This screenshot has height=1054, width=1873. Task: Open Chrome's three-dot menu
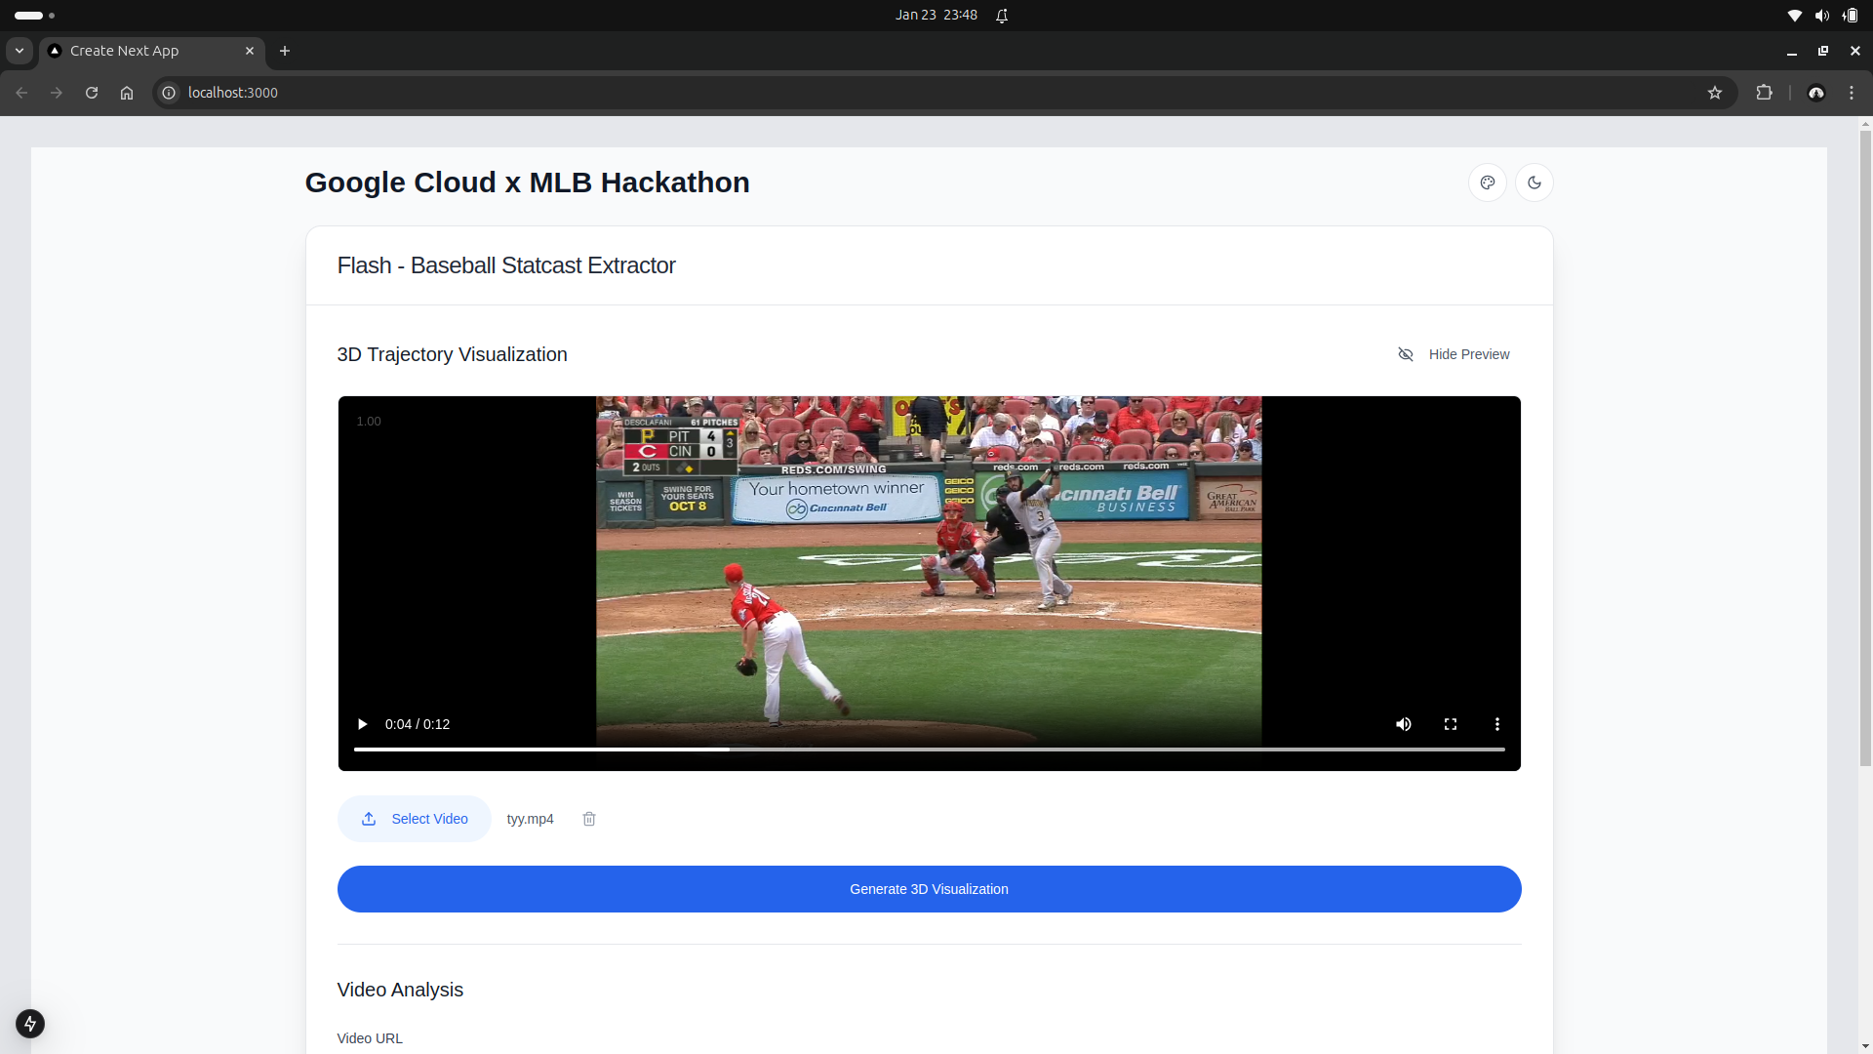click(1852, 93)
